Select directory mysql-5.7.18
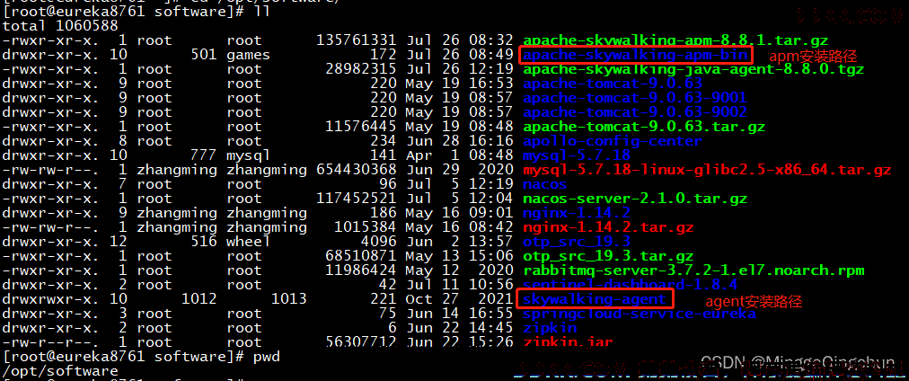This screenshot has width=909, height=381. (x=577, y=156)
